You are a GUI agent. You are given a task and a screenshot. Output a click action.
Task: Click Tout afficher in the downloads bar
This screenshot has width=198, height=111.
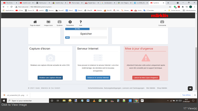[186, 95]
